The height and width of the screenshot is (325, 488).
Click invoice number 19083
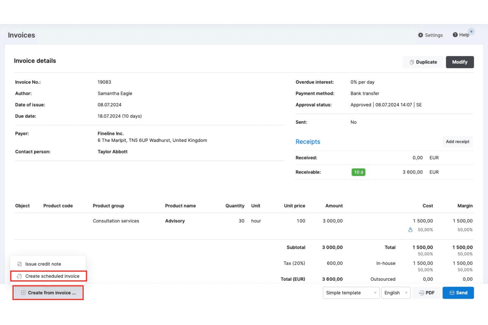[104, 82]
